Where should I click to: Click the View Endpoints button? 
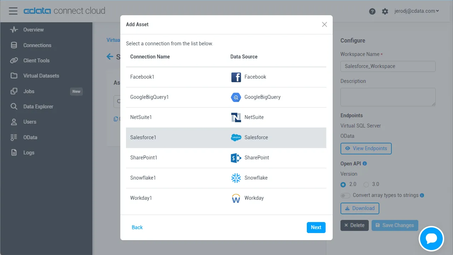click(x=366, y=148)
